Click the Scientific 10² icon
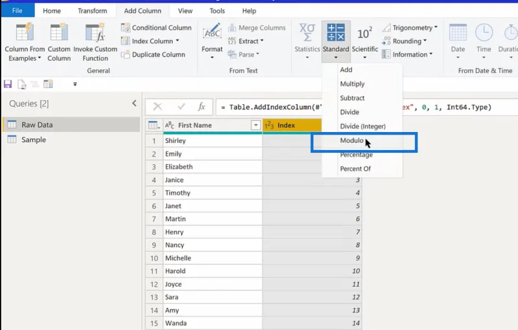 pyautogui.click(x=365, y=33)
